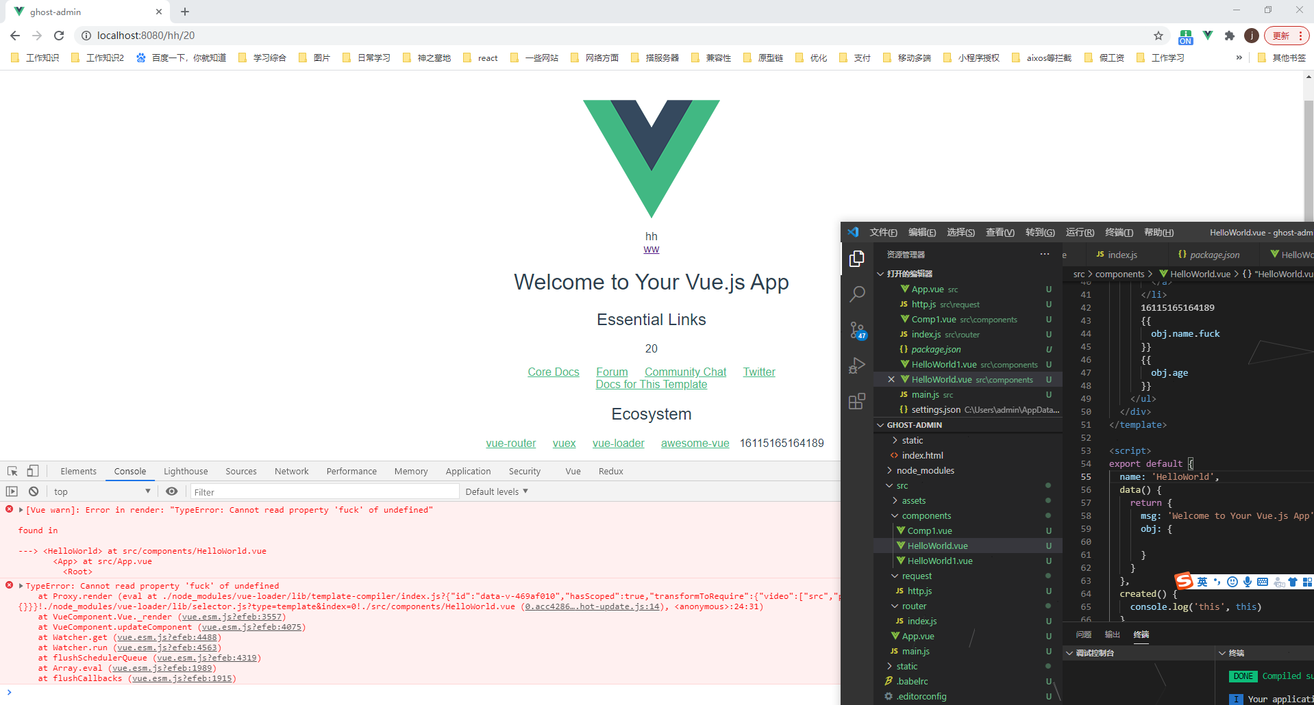
Task: Open the console context top dropdown
Action: [x=102, y=491]
